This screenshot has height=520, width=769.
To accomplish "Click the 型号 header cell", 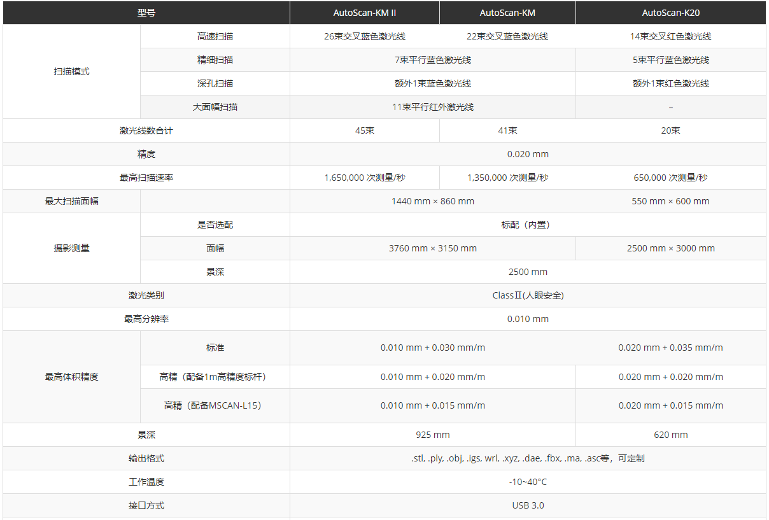I will tap(146, 13).
